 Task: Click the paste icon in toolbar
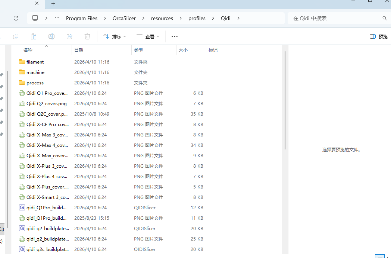[x=34, y=36]
